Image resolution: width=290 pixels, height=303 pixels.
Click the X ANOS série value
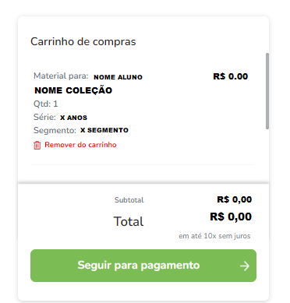coord(73,118)
